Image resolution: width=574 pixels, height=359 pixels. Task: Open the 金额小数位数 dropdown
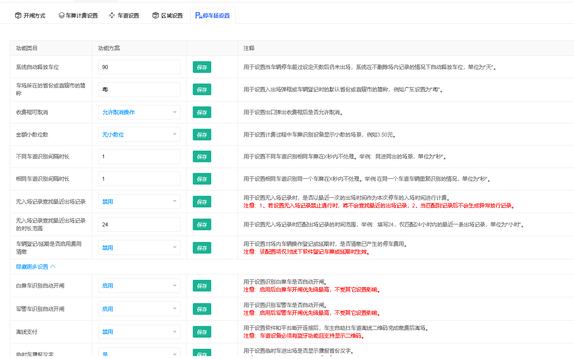click(x=139, y=135)
